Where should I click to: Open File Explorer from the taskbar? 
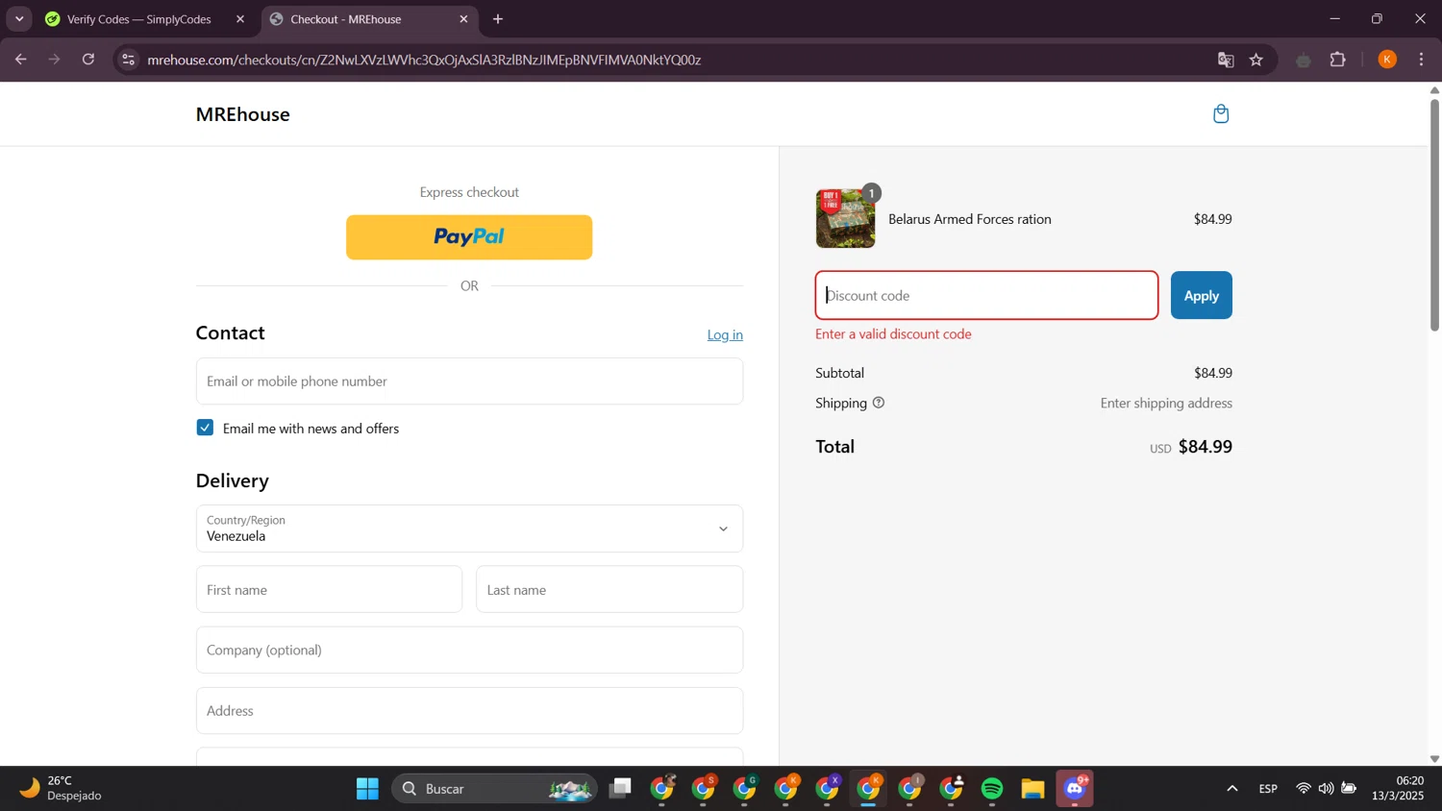point(1032,789)
